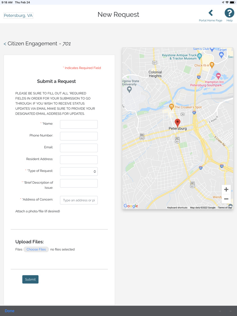Go back via Citizen Engagement chevron
This screenshot has width=237, height=316.
(5, 44)
